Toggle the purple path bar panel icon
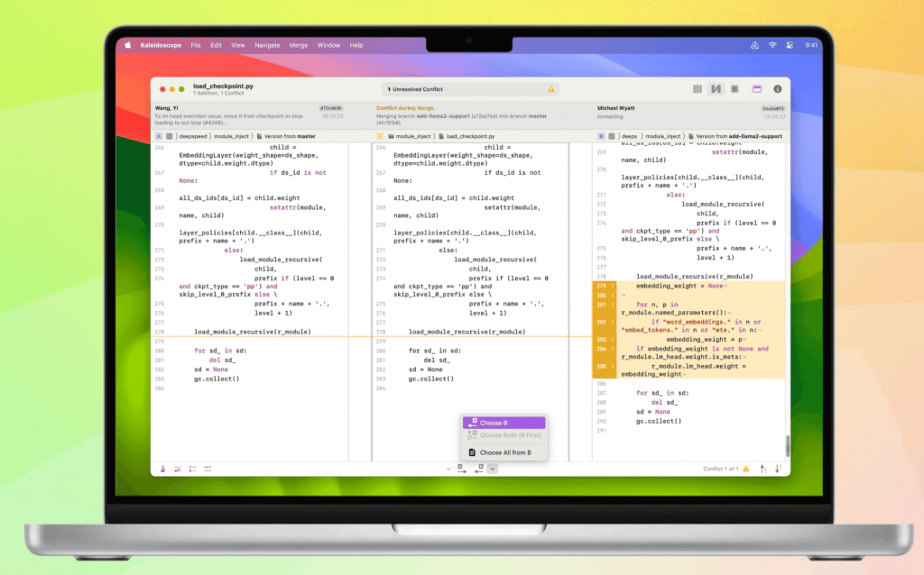Screen dimensions: 924x575 tap(758, 89)
